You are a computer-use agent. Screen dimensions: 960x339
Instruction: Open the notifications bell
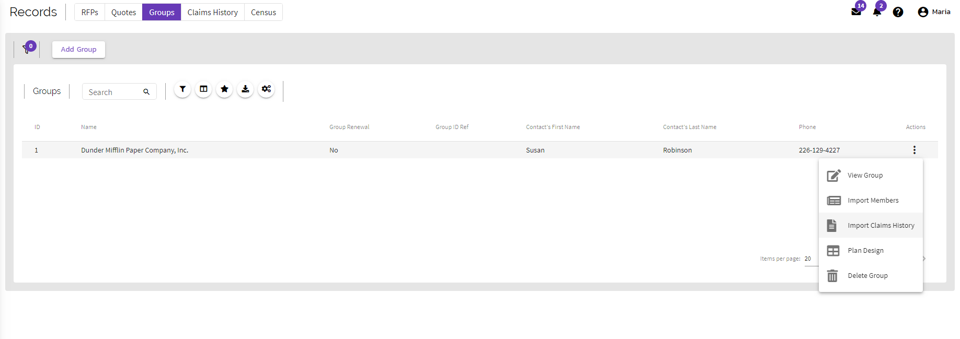(877, 12)
